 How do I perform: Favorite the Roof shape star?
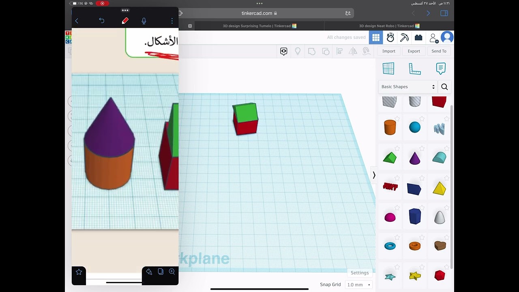tap(397, 148)
